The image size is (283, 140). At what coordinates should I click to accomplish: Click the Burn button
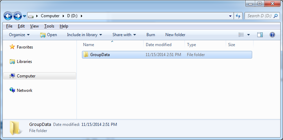(151, 35)
